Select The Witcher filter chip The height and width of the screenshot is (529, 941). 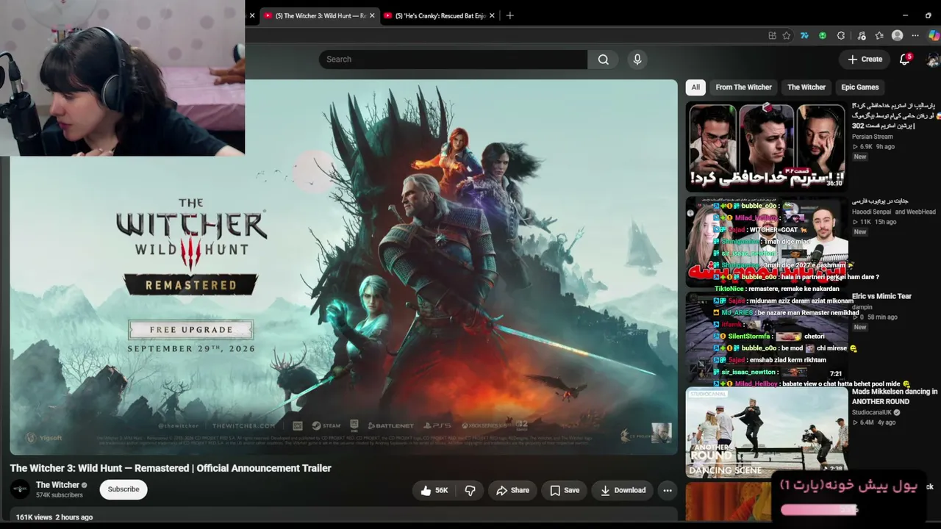coord(806,87)
